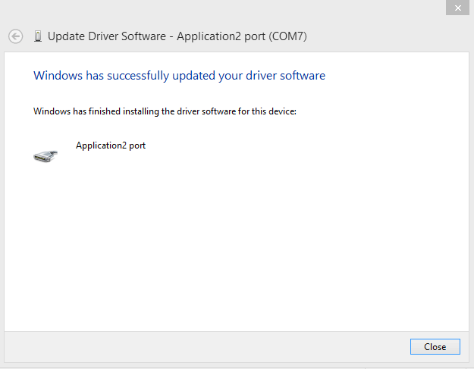Screen dimensions: 474x369
Task: Click the serial port connector icon
Action: coord(46,156)
